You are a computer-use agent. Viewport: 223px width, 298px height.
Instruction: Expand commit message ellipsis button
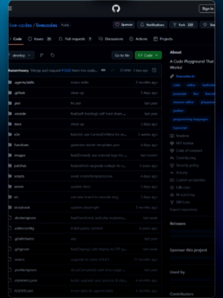click(103, 70)
